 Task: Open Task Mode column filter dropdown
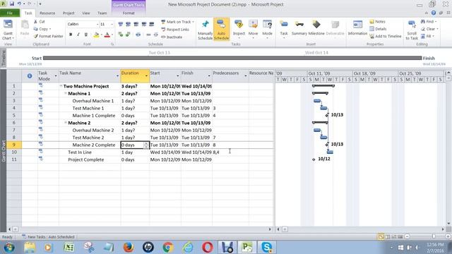[56, 75]
